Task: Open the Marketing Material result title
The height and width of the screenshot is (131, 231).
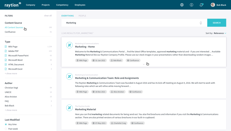Action: tap(85, 109)
